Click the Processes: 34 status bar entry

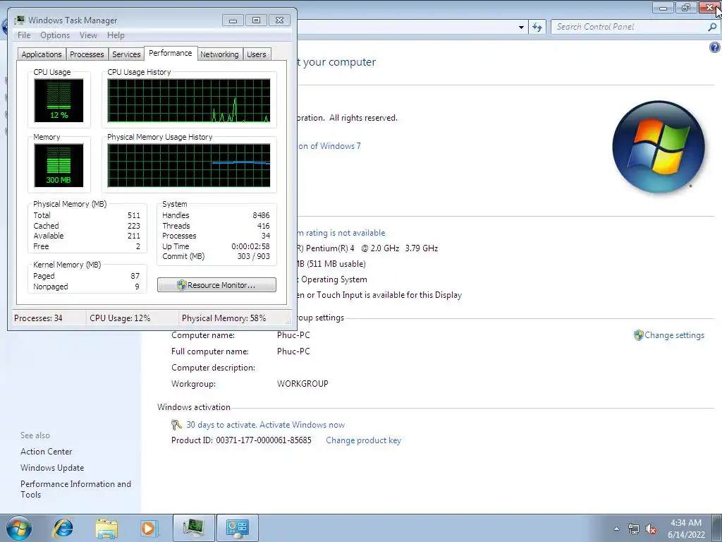pyautogui.click(x=38, y=318)
